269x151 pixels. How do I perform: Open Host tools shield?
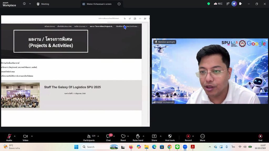[x=170, y=137]
